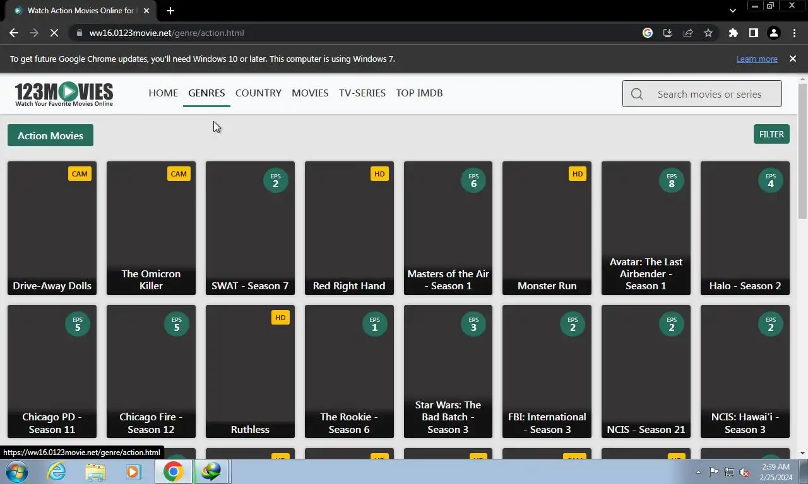Click the network tray icon

point(729,472)
